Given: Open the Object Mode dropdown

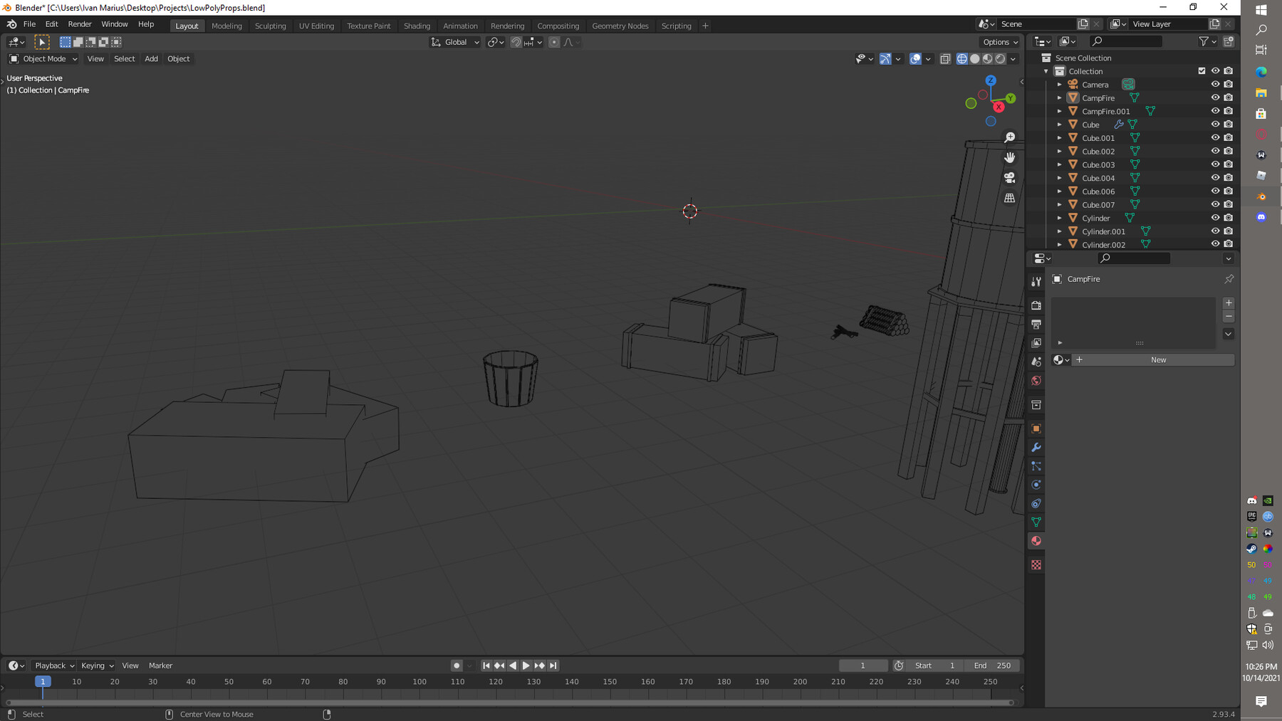Looking at the screenshot, I should click(43, 58).
